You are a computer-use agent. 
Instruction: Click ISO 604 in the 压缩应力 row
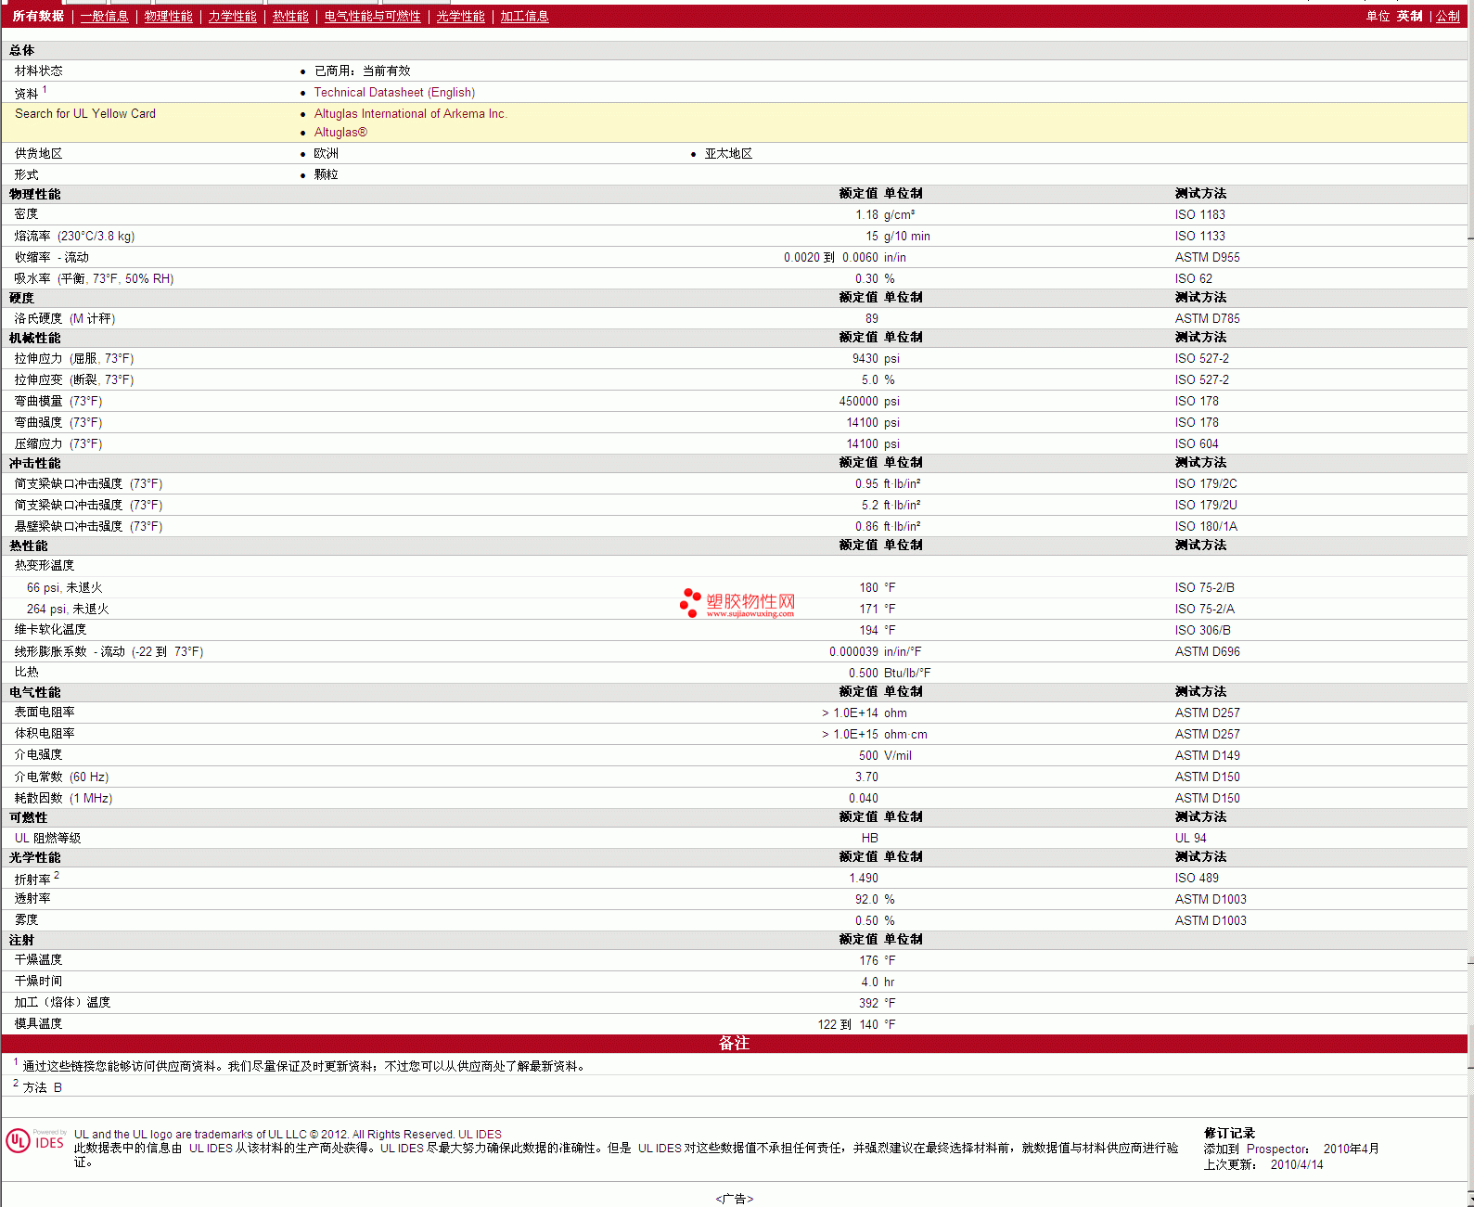(1197, 443)
